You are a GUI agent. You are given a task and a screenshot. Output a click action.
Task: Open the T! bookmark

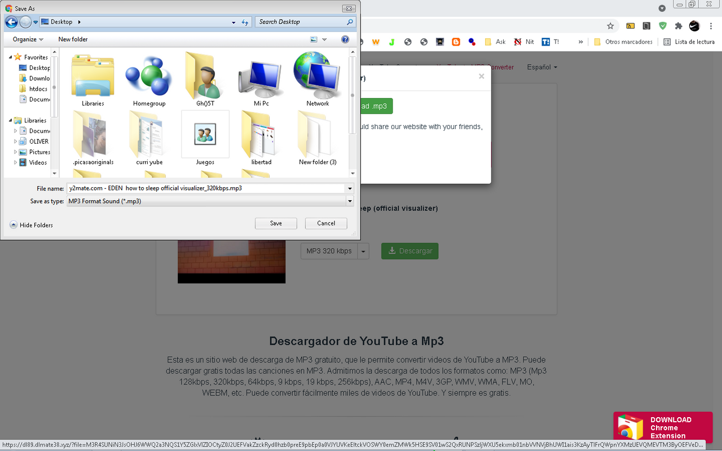click(551, 42)
